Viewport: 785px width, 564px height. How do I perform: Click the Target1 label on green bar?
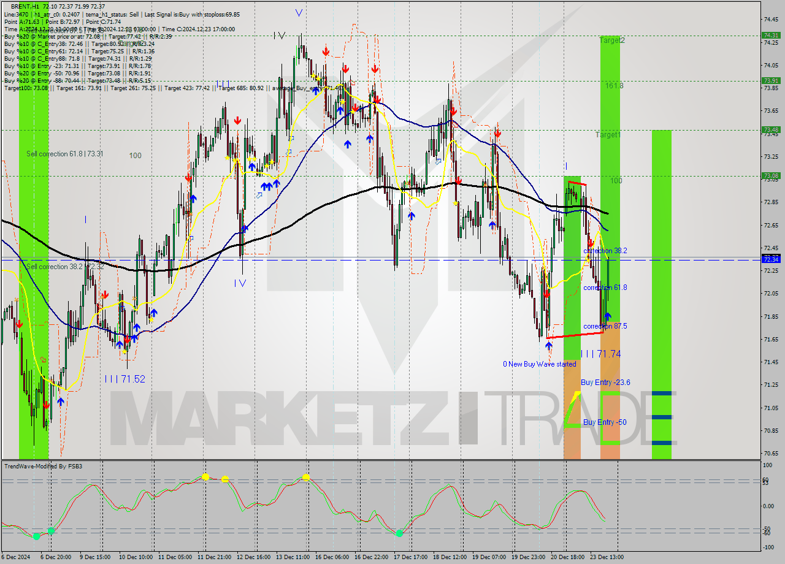click(x=609, y=134)
